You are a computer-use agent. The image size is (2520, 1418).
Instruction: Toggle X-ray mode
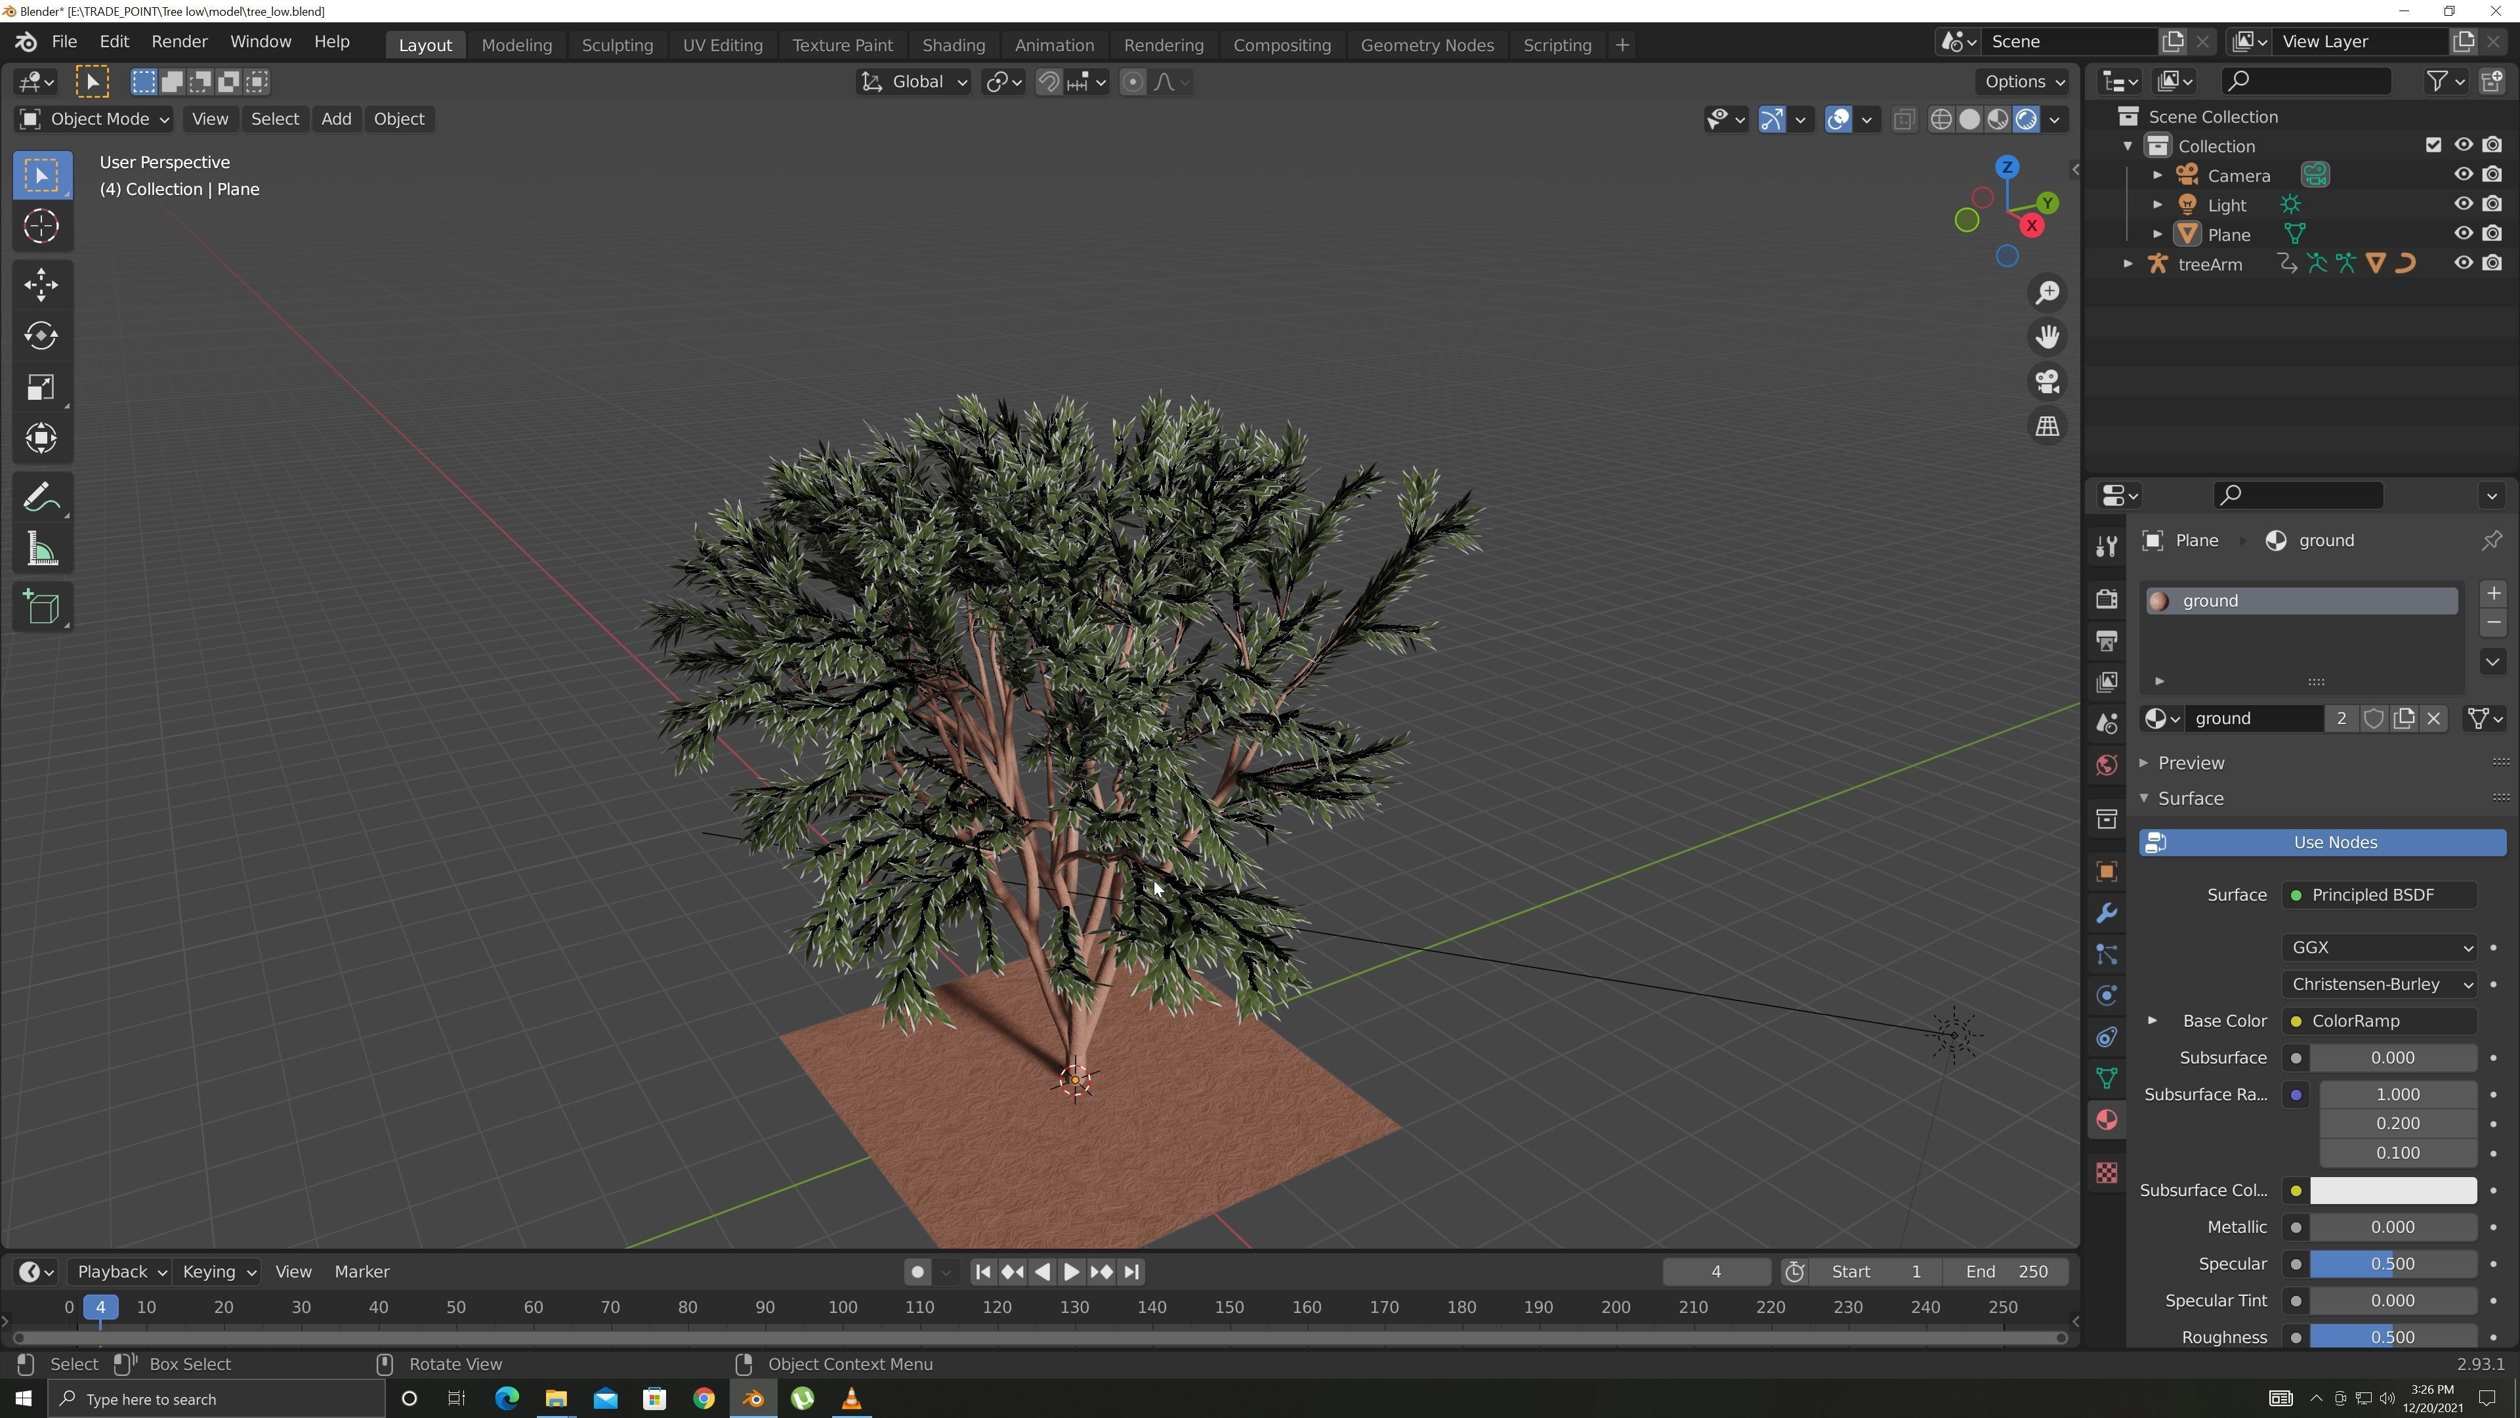pos(1902,119)
